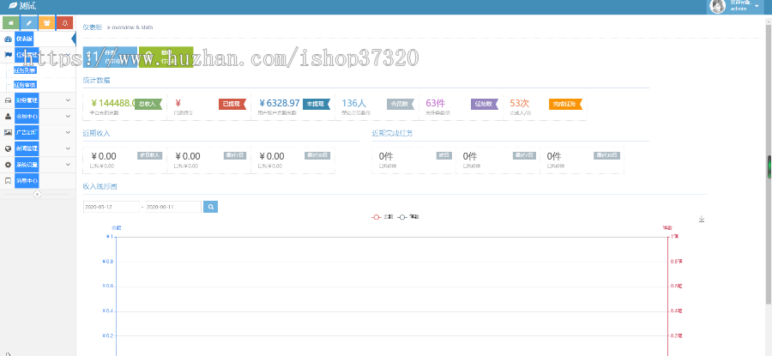
Task: Click the orange 完成任务 ribbon badge
Action: pos(566,104)
